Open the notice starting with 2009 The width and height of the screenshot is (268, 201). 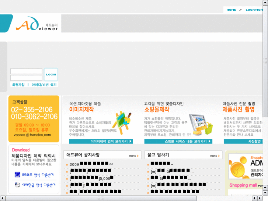click(x=91, y=164)
